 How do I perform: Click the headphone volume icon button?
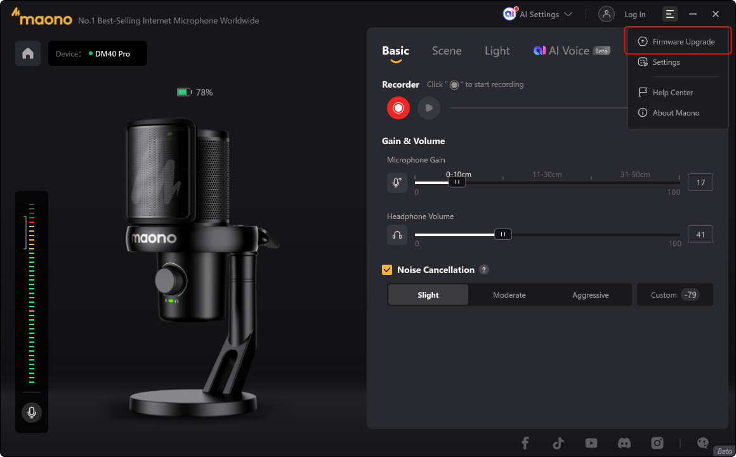[x=397, y=234]
